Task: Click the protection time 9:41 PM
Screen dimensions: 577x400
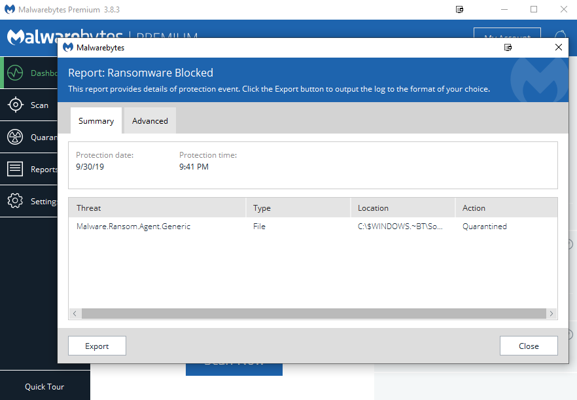Action: (x=194, y=166)
